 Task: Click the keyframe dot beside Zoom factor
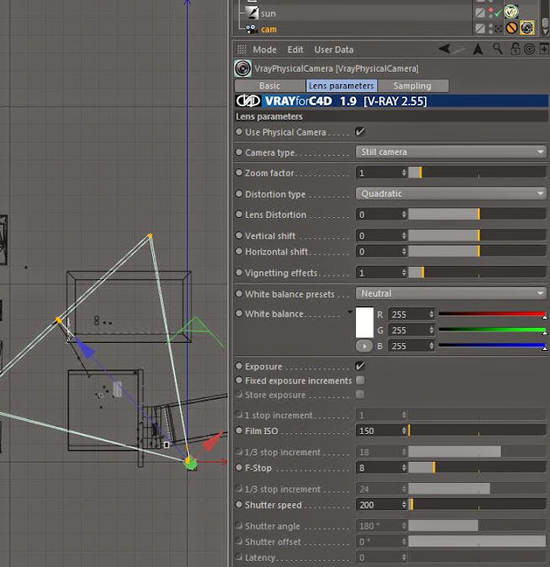239,173
